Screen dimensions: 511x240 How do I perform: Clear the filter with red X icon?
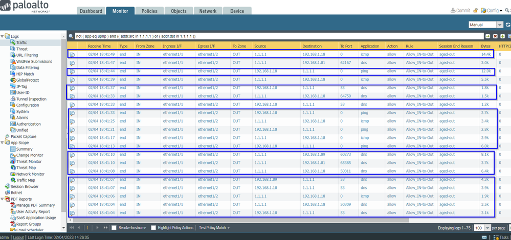click(x=495, y=36)
